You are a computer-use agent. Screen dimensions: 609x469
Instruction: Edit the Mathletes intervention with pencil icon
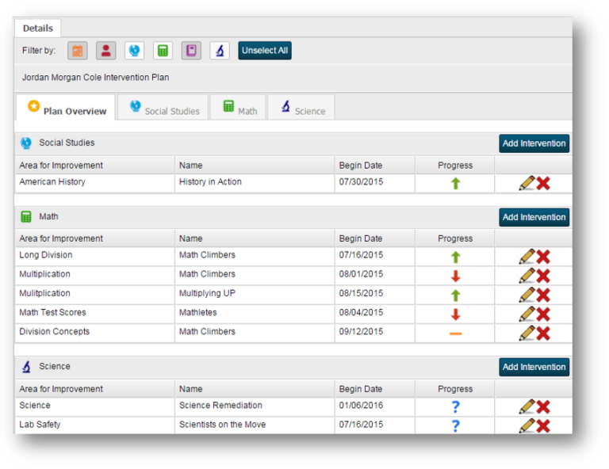tap(526, 314)
